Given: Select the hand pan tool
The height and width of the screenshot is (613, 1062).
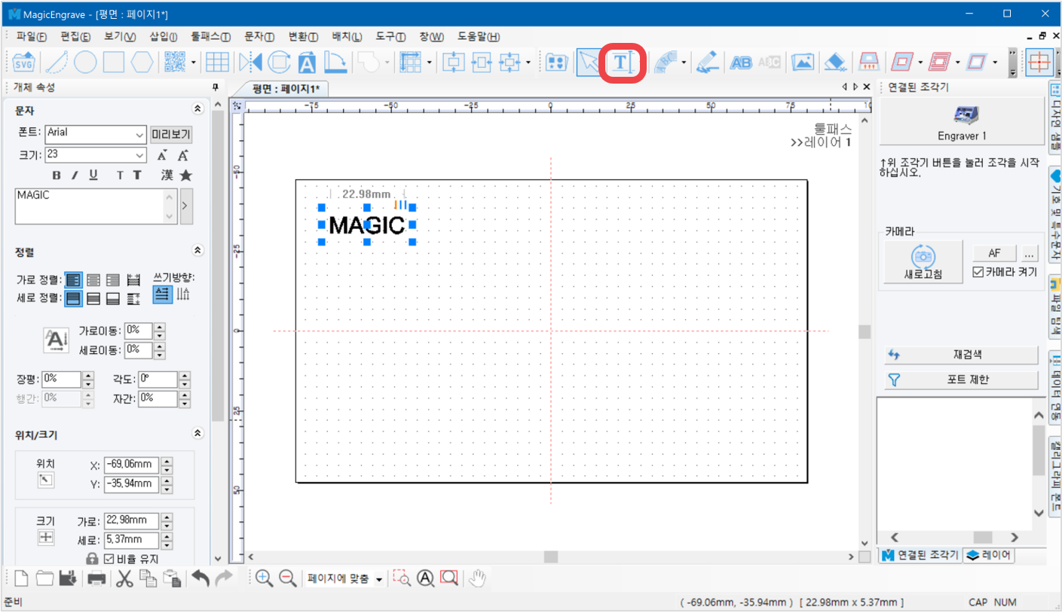Looking at the screenshot, I should click(x=478, y=578).
